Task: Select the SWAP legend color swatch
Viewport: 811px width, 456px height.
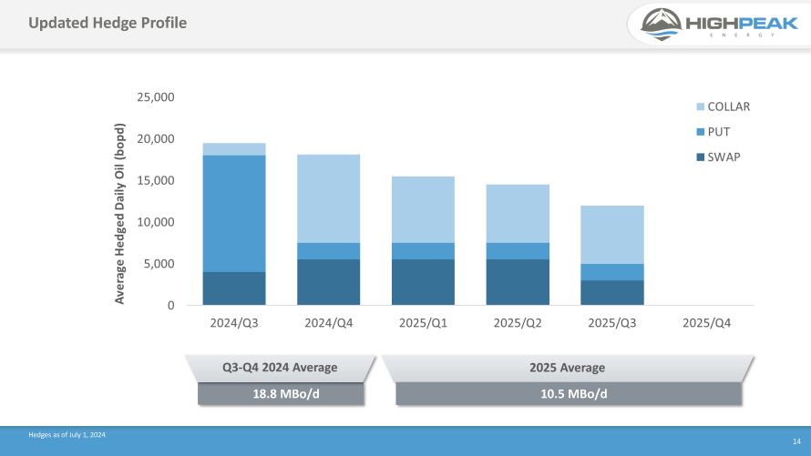Action: coord(698,157)
